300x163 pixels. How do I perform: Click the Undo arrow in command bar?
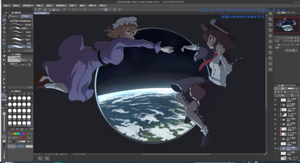click(65, 9)
